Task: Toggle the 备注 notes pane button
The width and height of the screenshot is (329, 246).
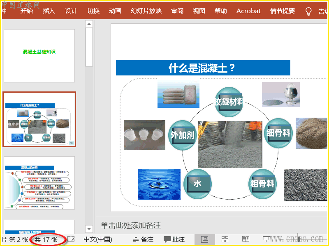Action: coord(143,239)
